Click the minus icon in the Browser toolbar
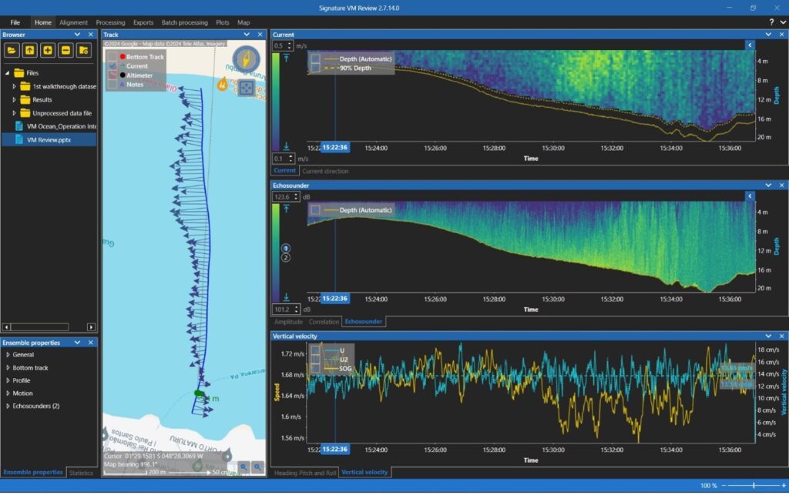This screenshot has height=495, width=789. tap(64, 51)
